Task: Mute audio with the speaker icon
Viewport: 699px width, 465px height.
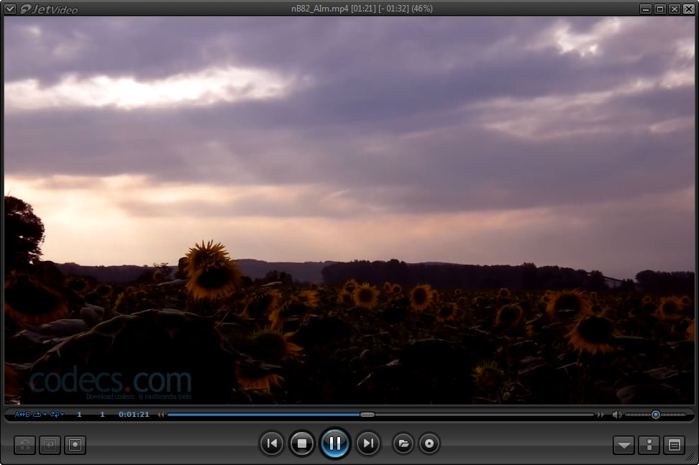Action: [x=617, y=415]
